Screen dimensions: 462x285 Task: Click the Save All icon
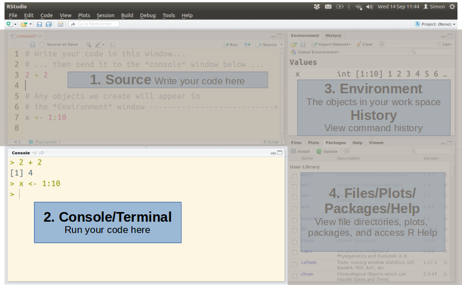click(49, 24)
